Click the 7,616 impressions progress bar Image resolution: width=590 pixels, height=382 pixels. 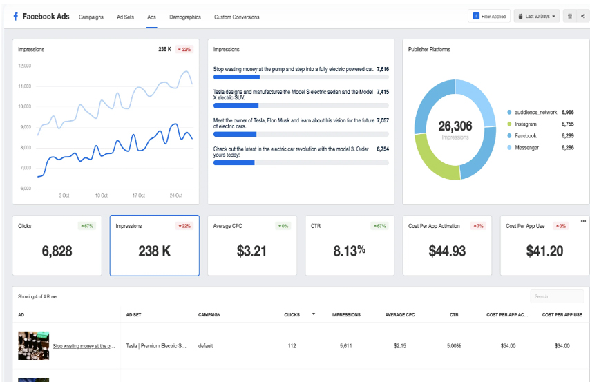(301, 77)
